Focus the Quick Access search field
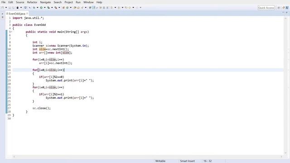 [266, 8]
